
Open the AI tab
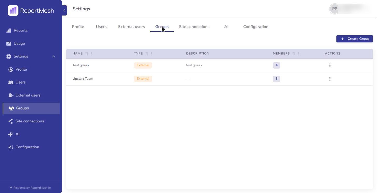(x=226, y=27)
